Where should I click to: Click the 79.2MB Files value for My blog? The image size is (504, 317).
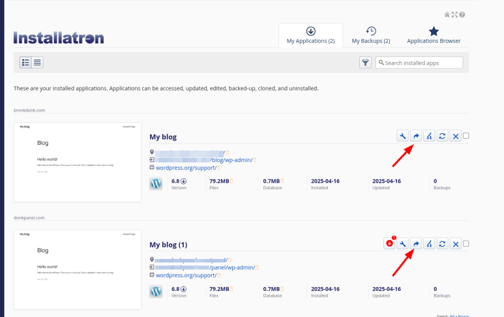point(219,181)
